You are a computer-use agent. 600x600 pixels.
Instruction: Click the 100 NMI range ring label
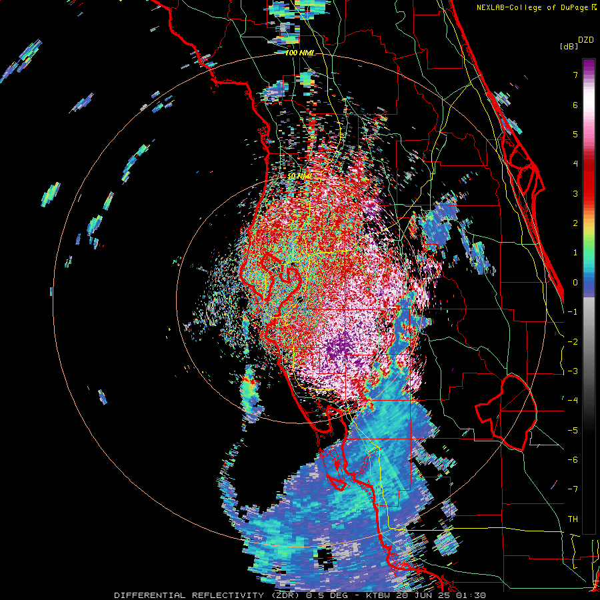pos(299,53)
